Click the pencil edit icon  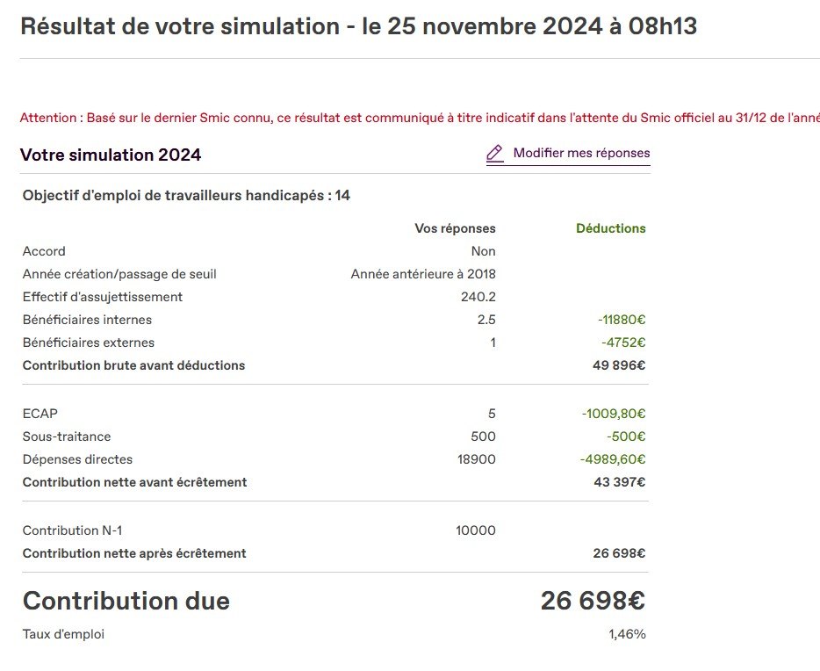[495, 154]
